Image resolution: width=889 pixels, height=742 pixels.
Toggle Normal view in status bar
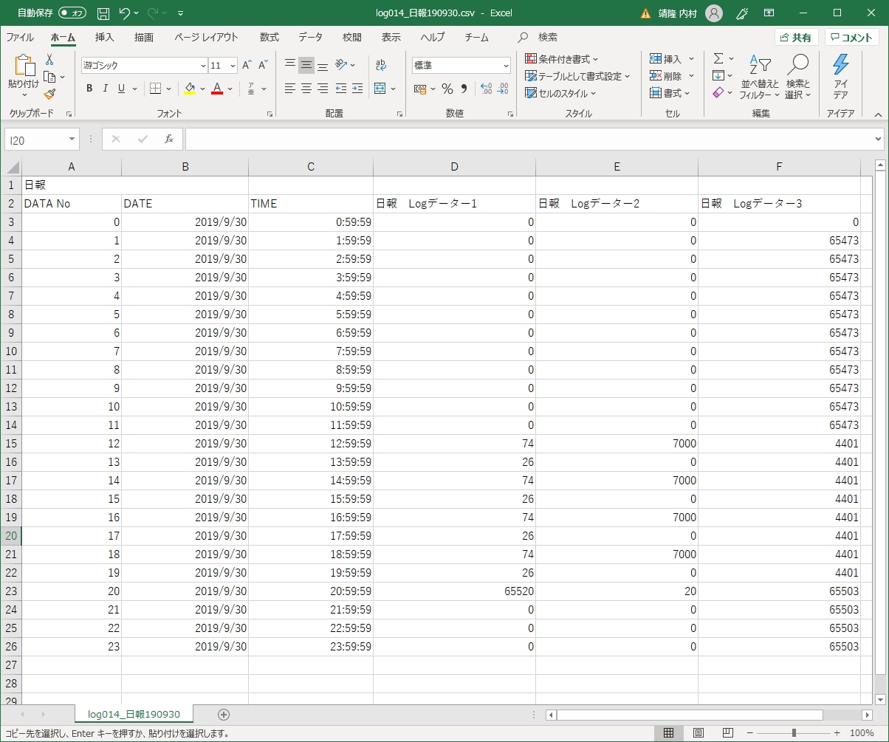tap(668, 733)
